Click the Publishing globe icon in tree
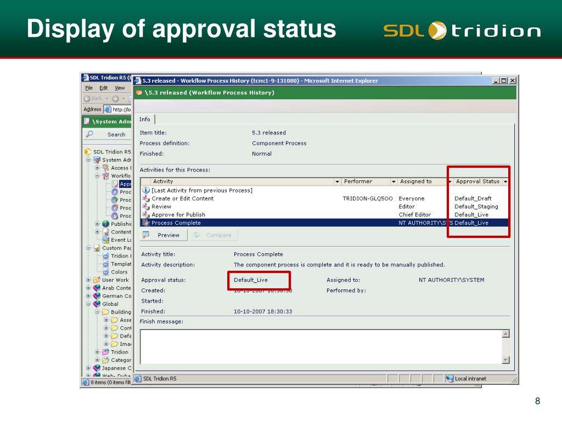The height and width of the screenshot is (421, 562). (x=106, y=224)
